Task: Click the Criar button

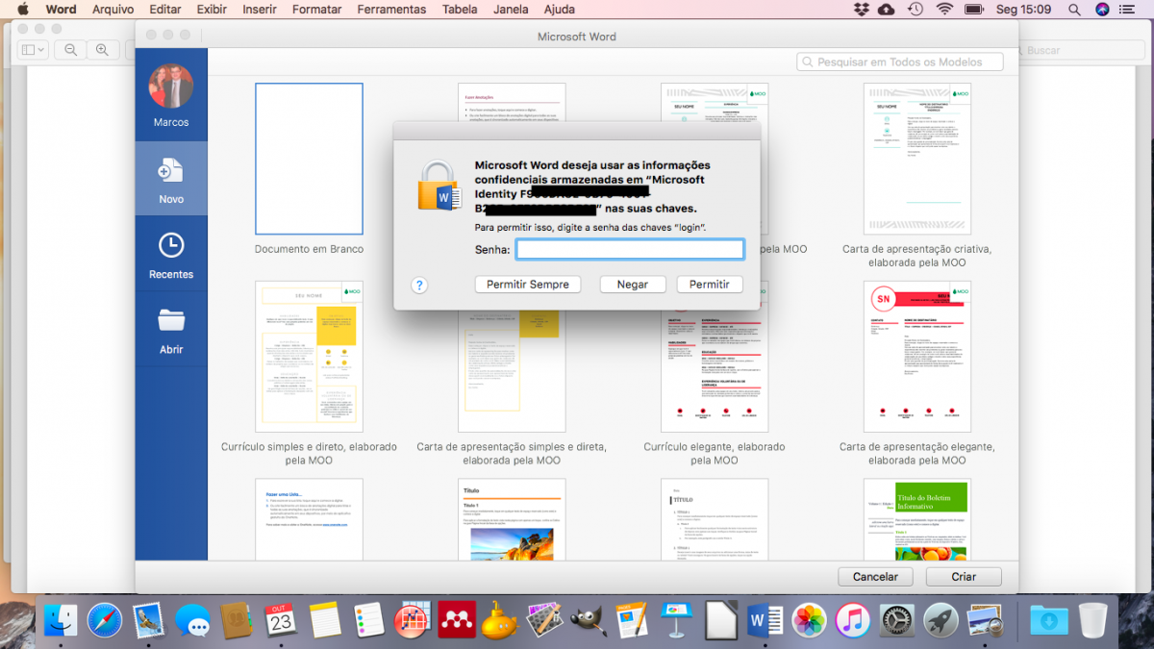Action: click(964, 577)
